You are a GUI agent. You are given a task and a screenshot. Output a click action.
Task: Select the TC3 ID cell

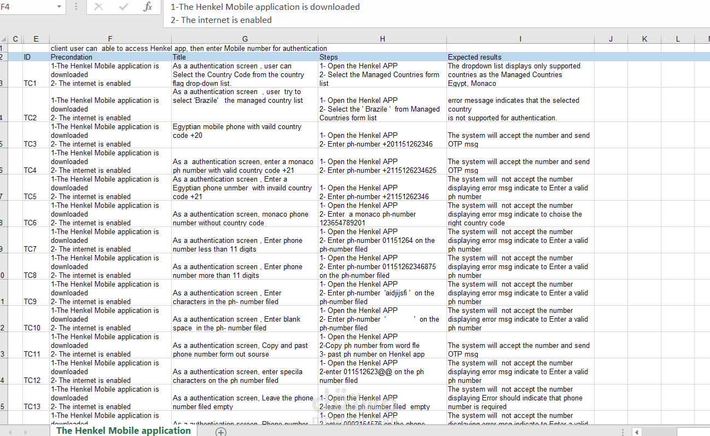(36, 135)
